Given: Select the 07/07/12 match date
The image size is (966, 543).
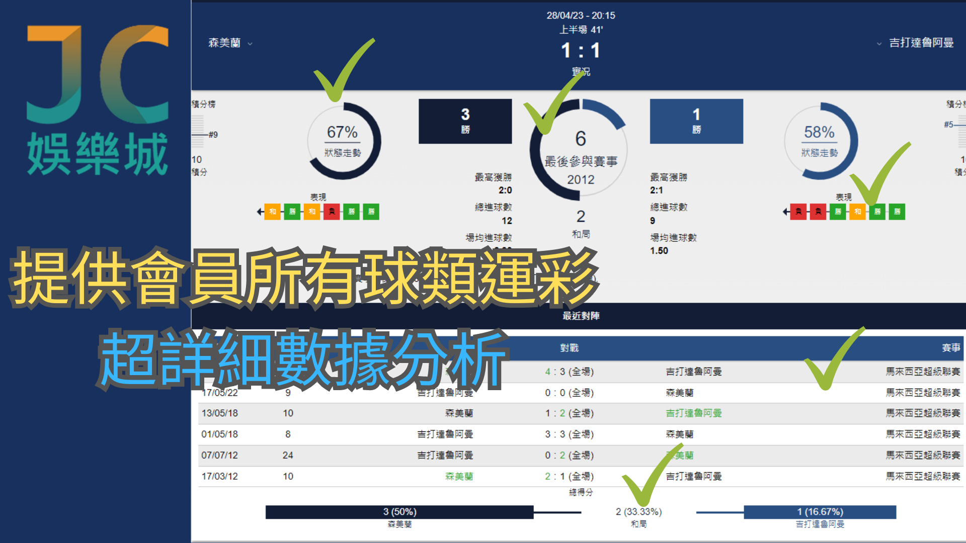Looking at the screenshot, I should (219, 456).
